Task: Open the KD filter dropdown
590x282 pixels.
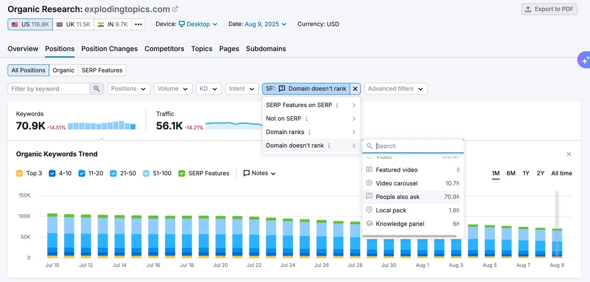Action: 208,89
